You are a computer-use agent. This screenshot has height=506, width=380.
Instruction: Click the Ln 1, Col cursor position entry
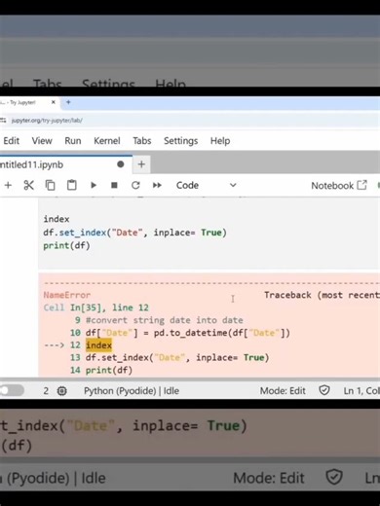click(x=361, y=391)
